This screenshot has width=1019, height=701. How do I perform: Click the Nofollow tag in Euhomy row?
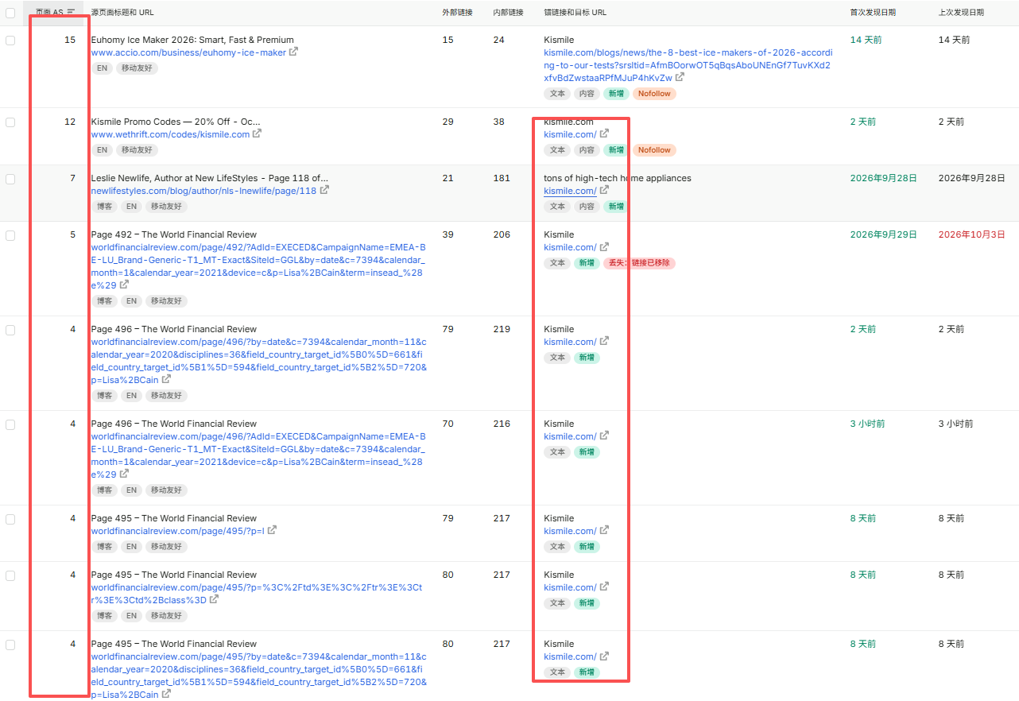[x=654, y=94]
